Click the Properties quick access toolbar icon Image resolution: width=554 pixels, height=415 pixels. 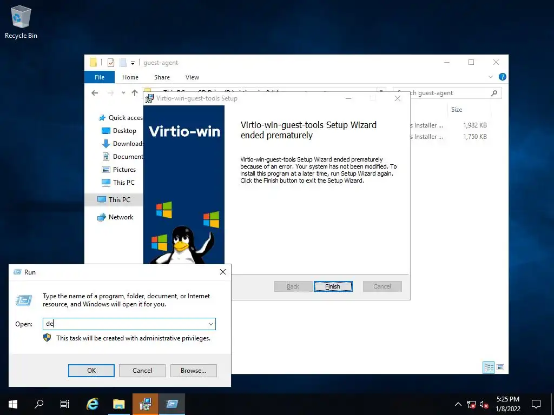click(111, 63)
